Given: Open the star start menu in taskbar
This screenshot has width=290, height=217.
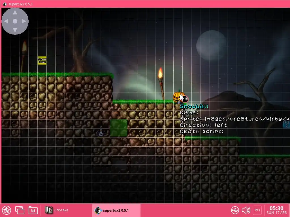Looking at the screenshot, I should tap(7, 210).
